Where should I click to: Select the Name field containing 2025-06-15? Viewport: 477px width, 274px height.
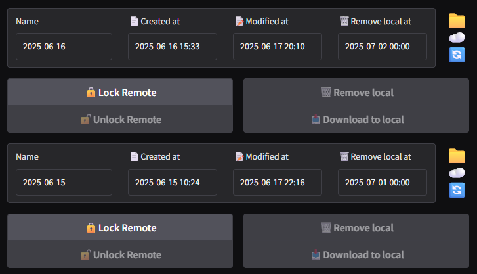click(64, 182)
